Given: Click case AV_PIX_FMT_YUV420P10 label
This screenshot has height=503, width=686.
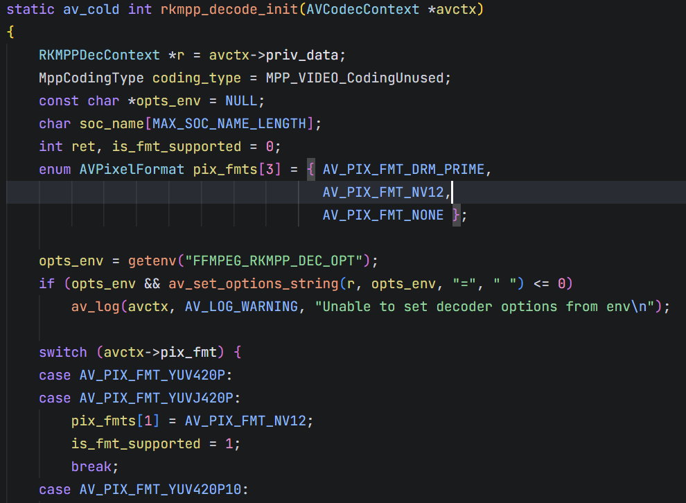Looking at the screenshot, I should coord(143,489).
